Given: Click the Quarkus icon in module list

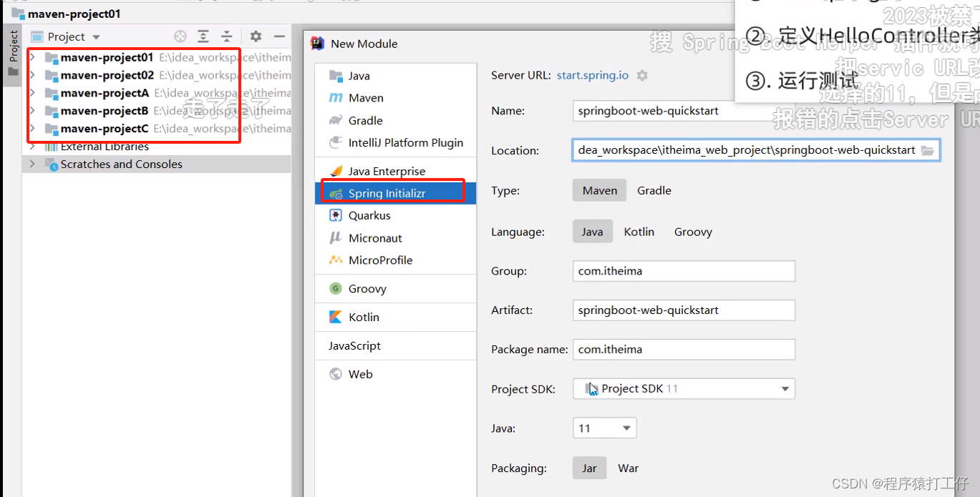Looking at the screenshot, I should [335, 215].
